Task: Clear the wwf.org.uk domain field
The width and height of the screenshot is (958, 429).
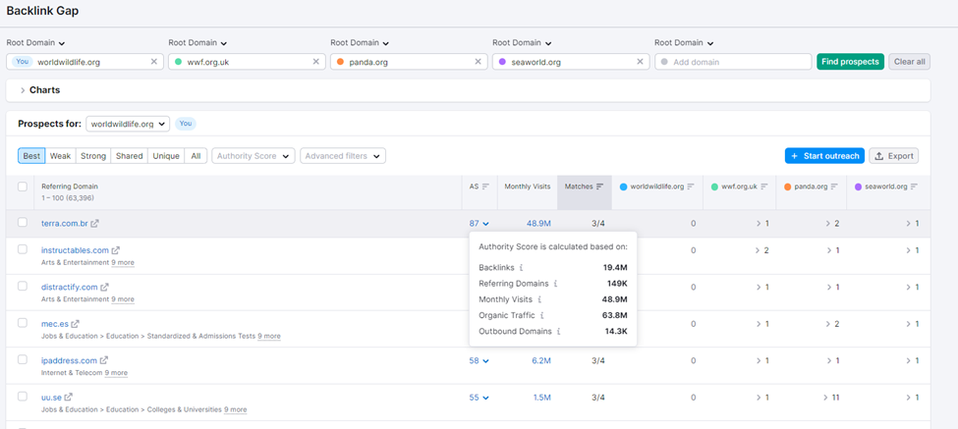Action: [x=315, y=62]
